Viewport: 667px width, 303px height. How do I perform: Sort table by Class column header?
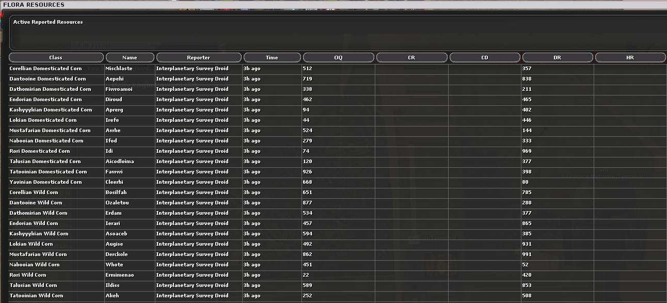coord(56,57)
